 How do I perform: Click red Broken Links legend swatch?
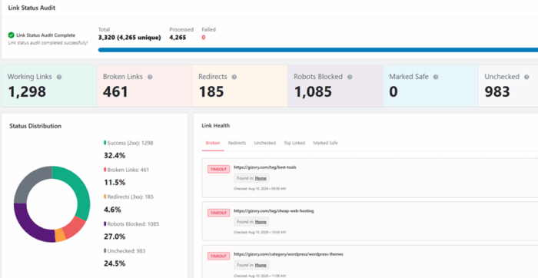click(x=105, y=170)
